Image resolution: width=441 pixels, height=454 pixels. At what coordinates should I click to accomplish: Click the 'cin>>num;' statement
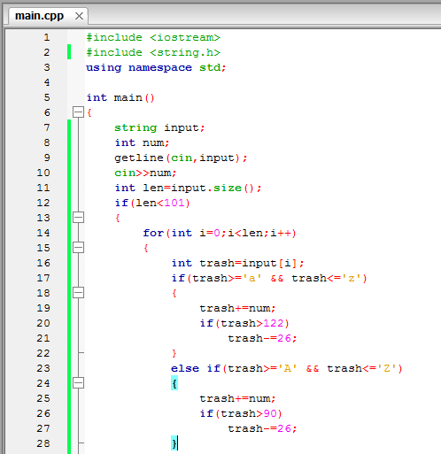[x=145, y=173]
